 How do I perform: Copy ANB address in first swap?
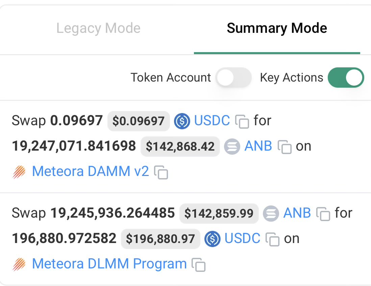pos(284,147)
